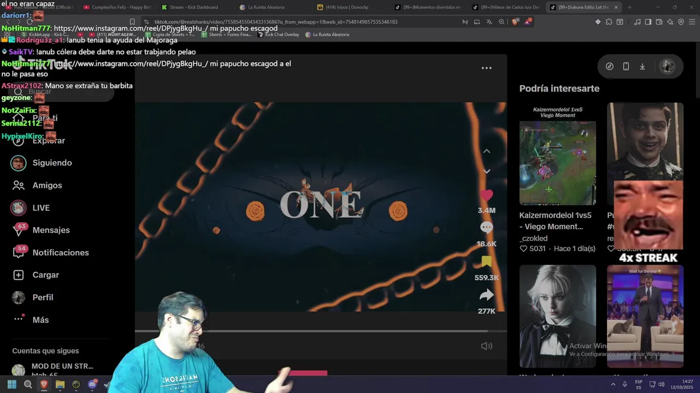The height and width of the screenshot is (393, 700).
Task: Open Brave Rewards triangle icon
Action: pos(528,22)
